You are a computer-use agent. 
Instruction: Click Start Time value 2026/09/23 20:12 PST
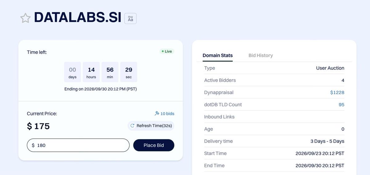point(320,153)
